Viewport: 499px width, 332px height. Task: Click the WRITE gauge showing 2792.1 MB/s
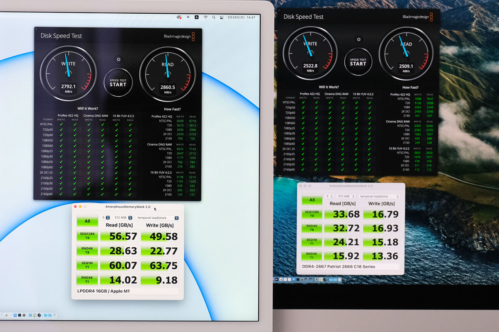coord(68,73)
